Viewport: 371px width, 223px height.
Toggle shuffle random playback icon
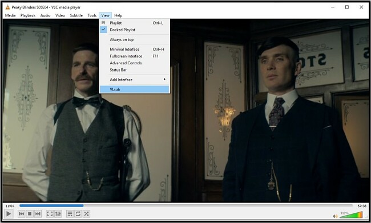tap(86, 214)
